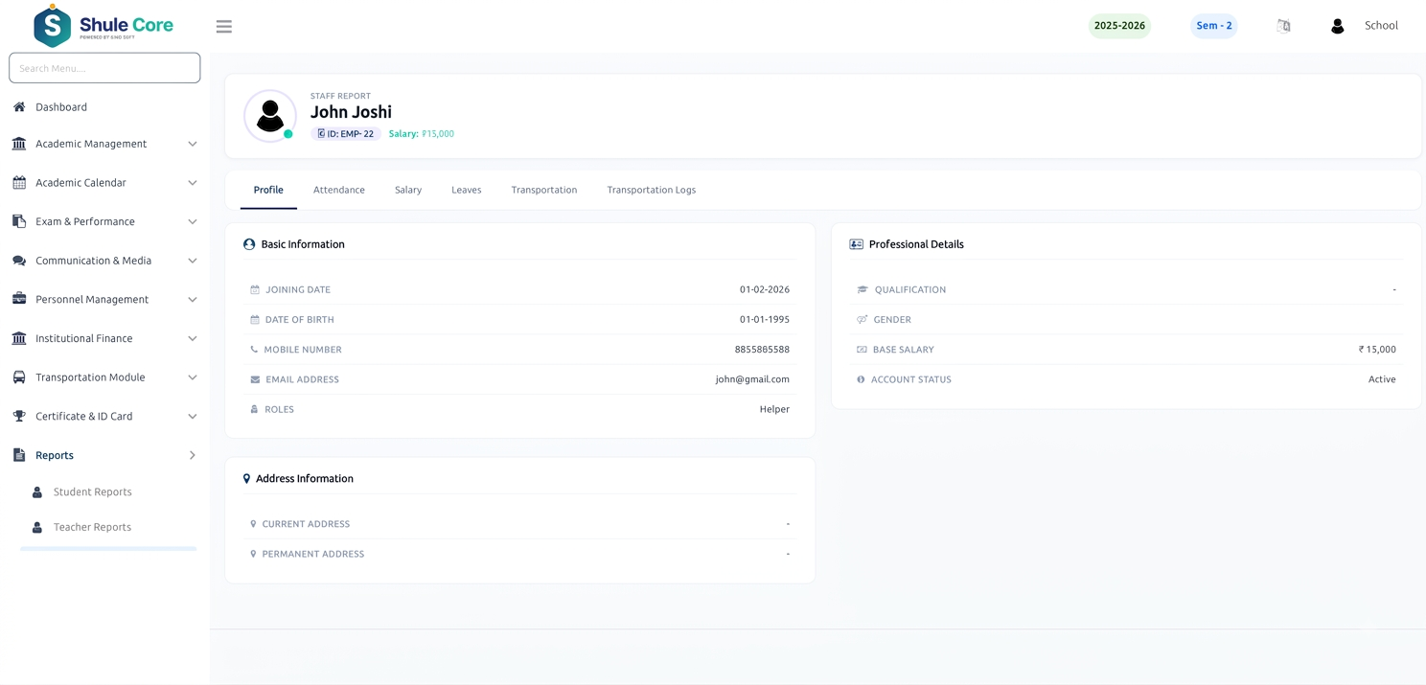Click the Transportation Module bus icon
Image resolution: width=1426 pixels, height=685 pixels.
point(19,377)
